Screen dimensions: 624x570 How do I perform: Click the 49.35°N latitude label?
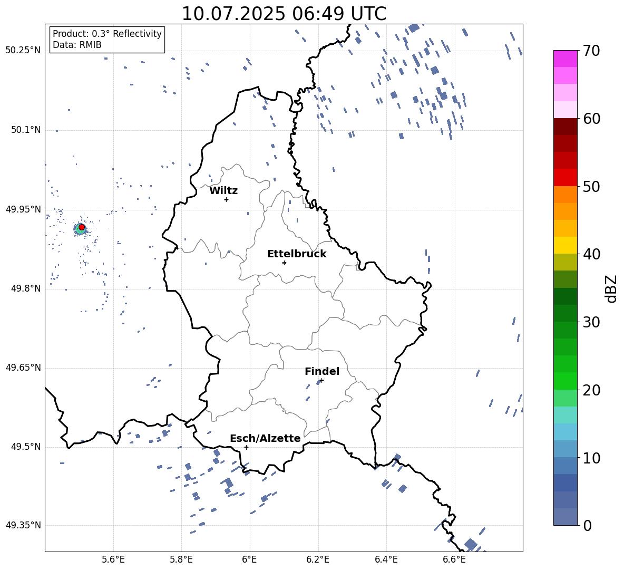pos(23,525)
